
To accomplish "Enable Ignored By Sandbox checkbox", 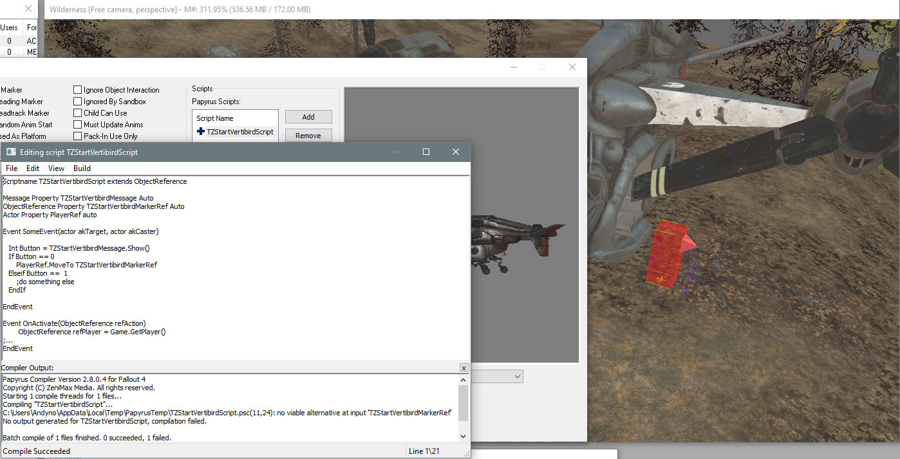I will (78, 102).
